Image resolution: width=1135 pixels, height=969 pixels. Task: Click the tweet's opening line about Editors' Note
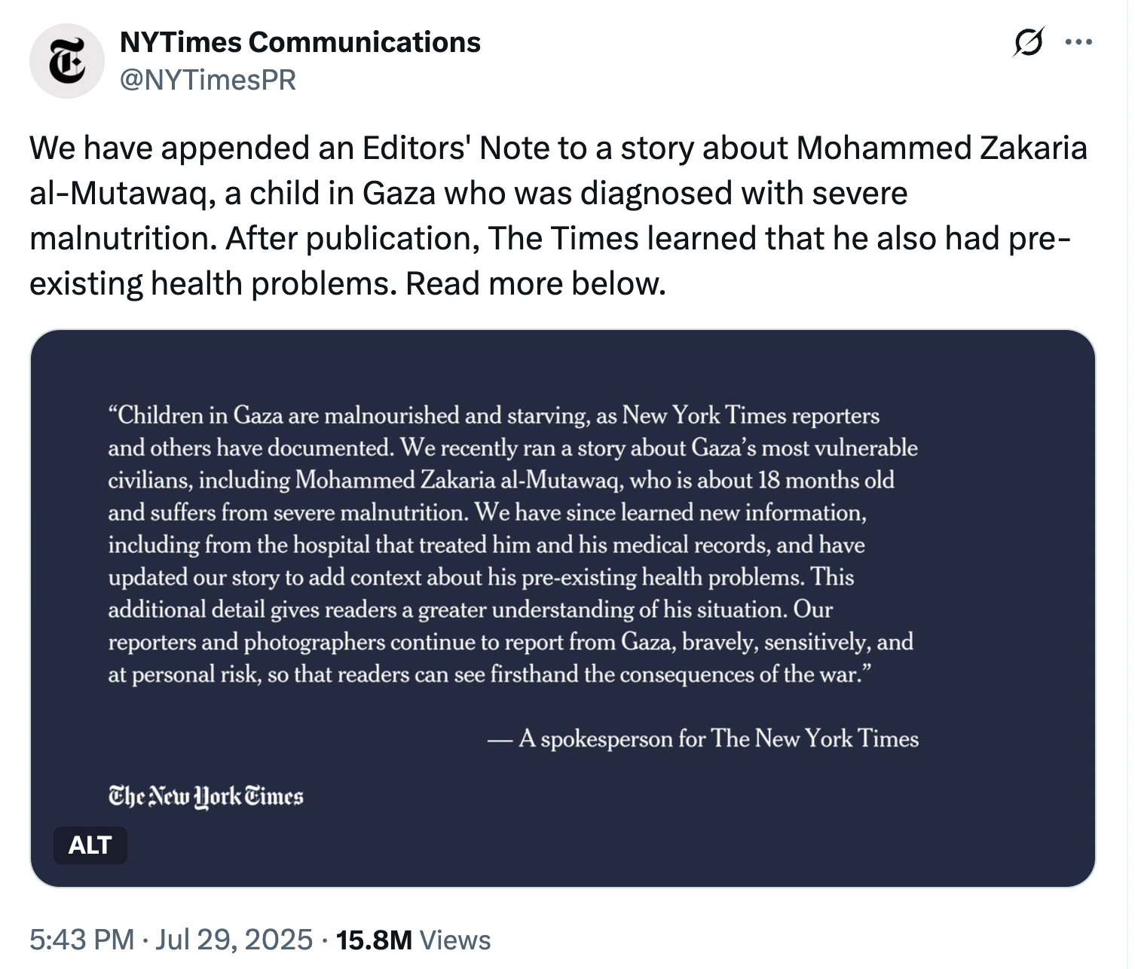pyautogui.click(x=558, y=148)
